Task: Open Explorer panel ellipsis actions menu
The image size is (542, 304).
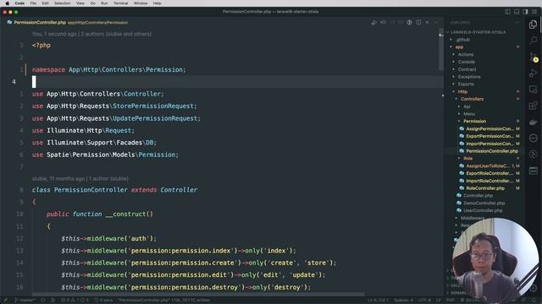Action: pos(517,23)
